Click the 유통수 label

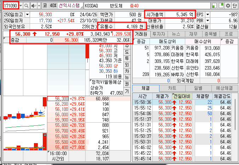(x=106, y=26)
